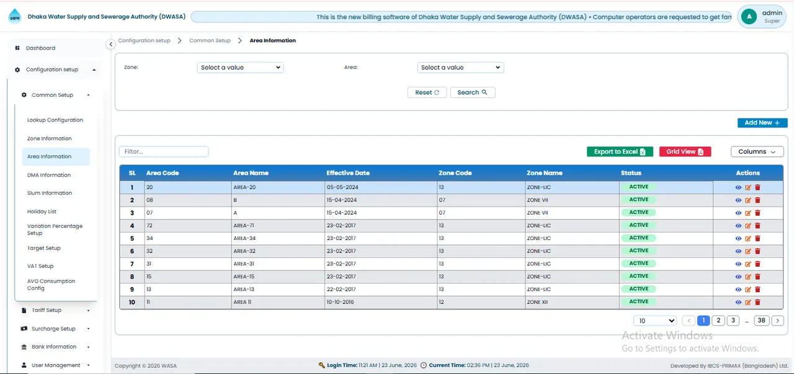This screenshot has width=794, height=374.
Task: View details of AREA-20 row
Action: click(x=738, y=187)
